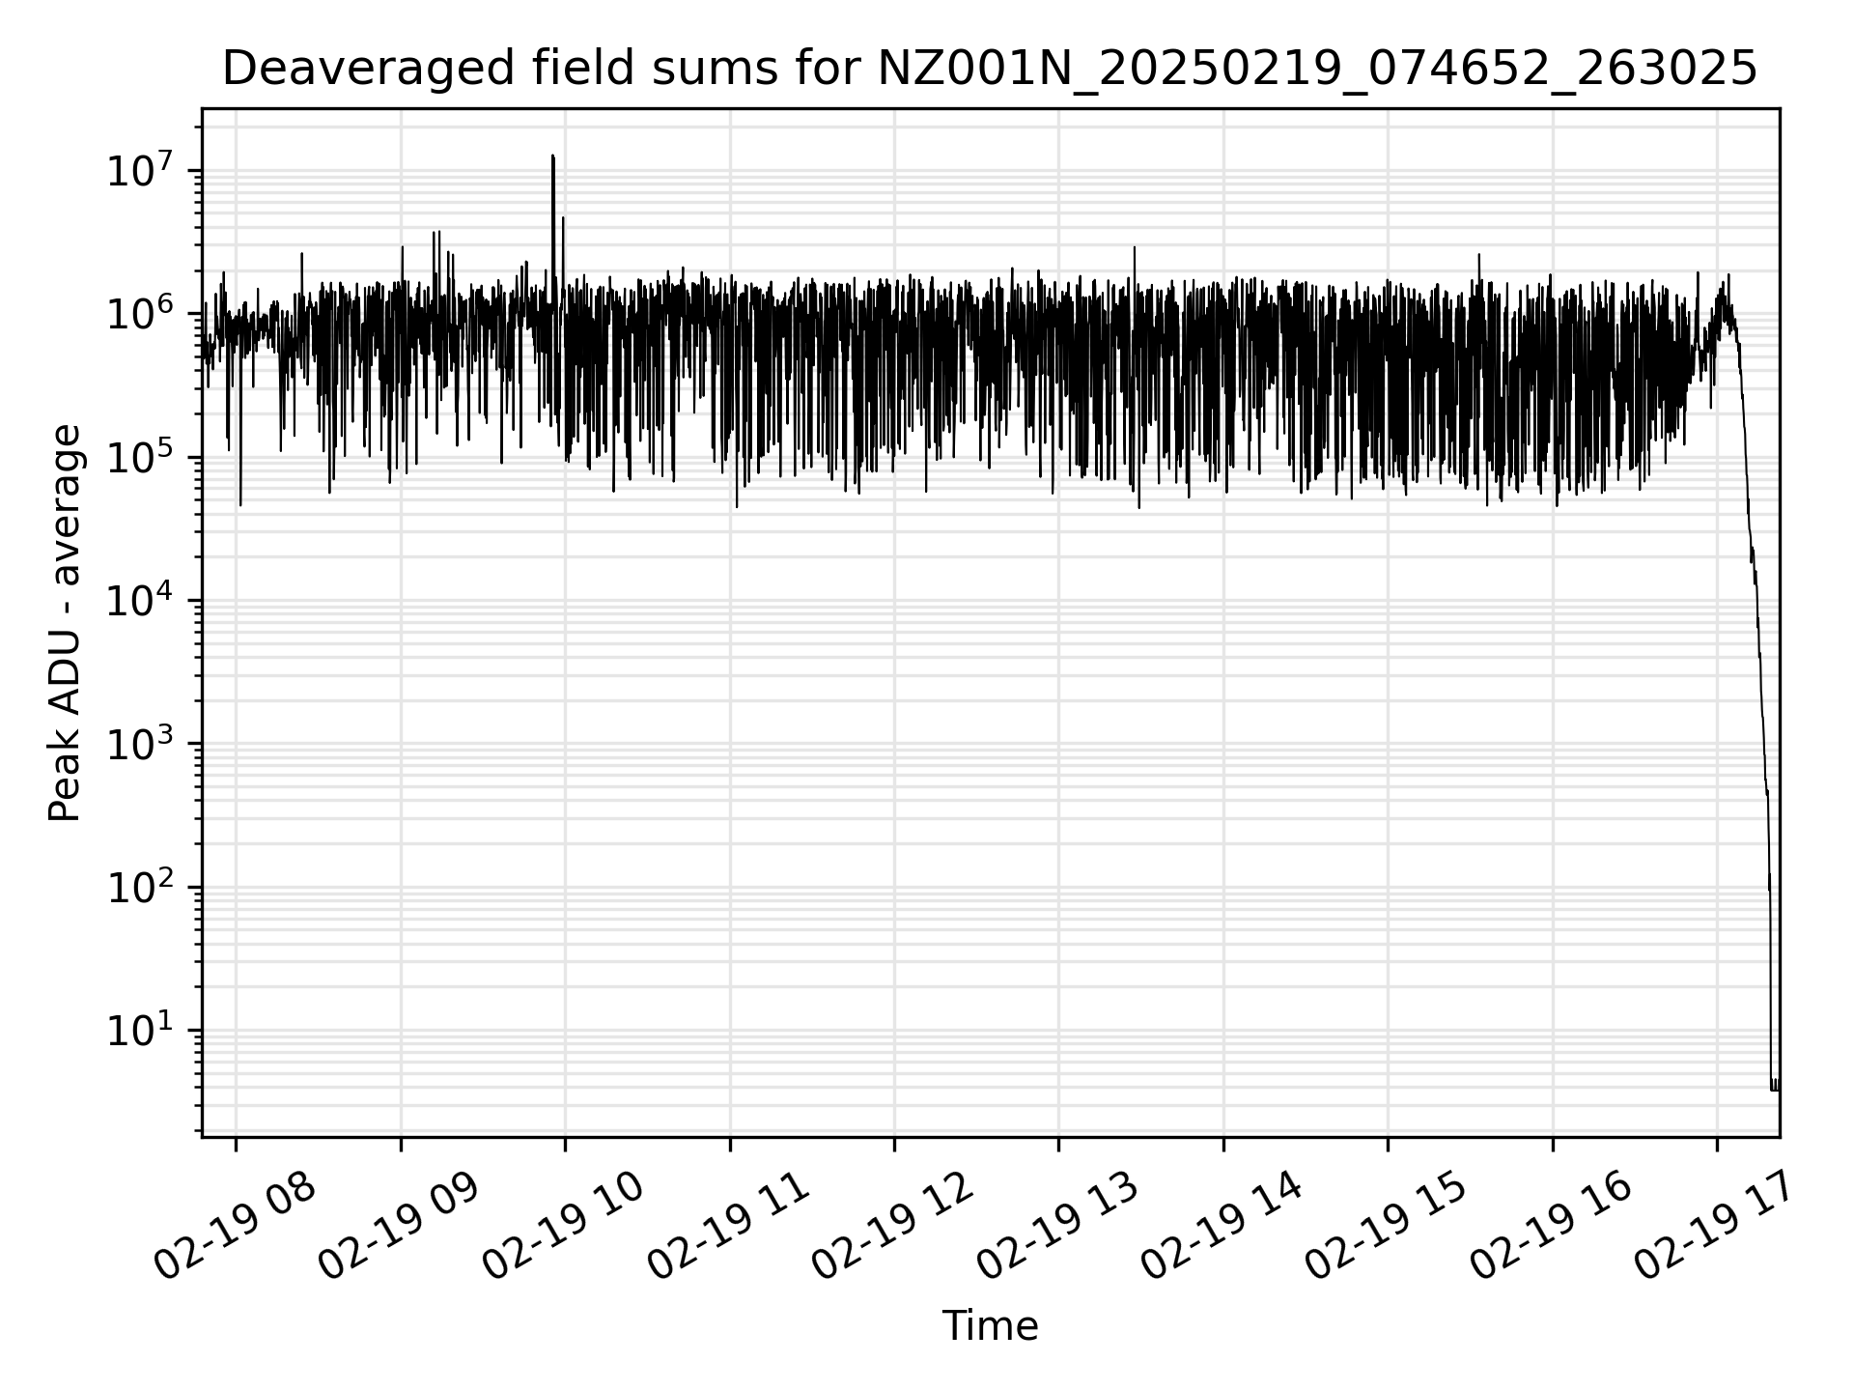Click the x tick label '02-19 08'
The image size is (1854, 1391).
[x=236, y=1227]
